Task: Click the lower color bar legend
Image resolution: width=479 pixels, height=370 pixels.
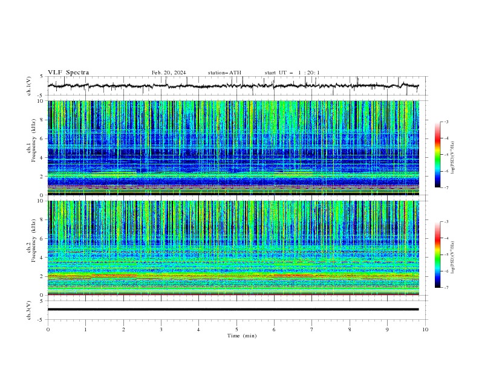Action: (x=438, y=255)
